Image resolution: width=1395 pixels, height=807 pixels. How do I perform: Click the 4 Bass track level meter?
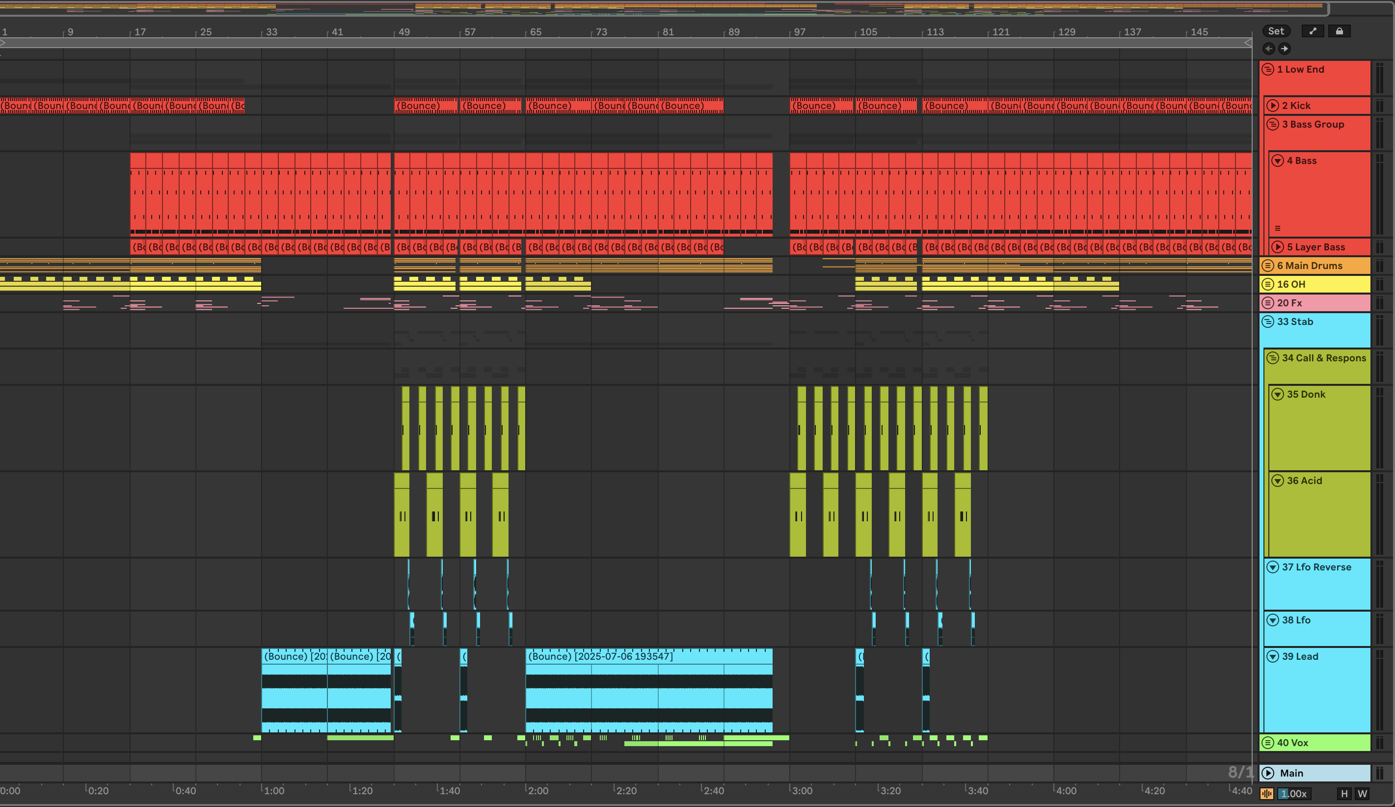click(x=1379, y=194)
